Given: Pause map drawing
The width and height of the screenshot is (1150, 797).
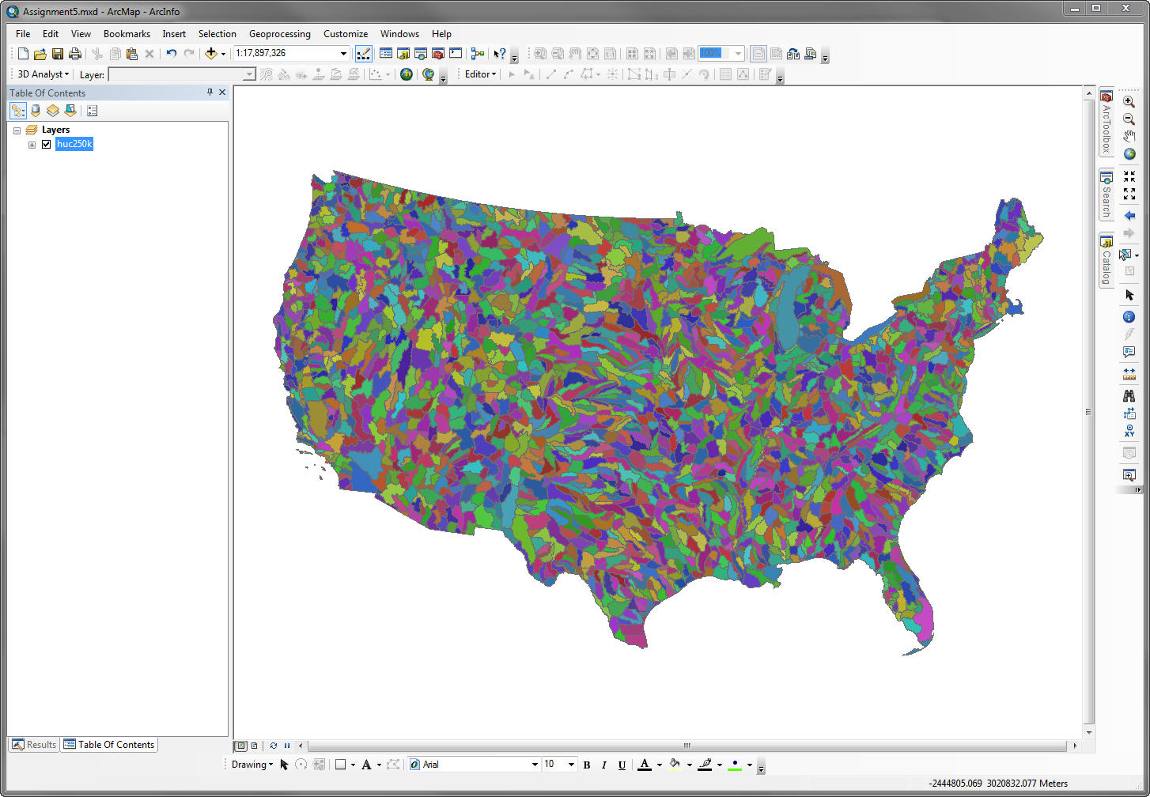Looking at the screenshot, I should click(286, 746).
